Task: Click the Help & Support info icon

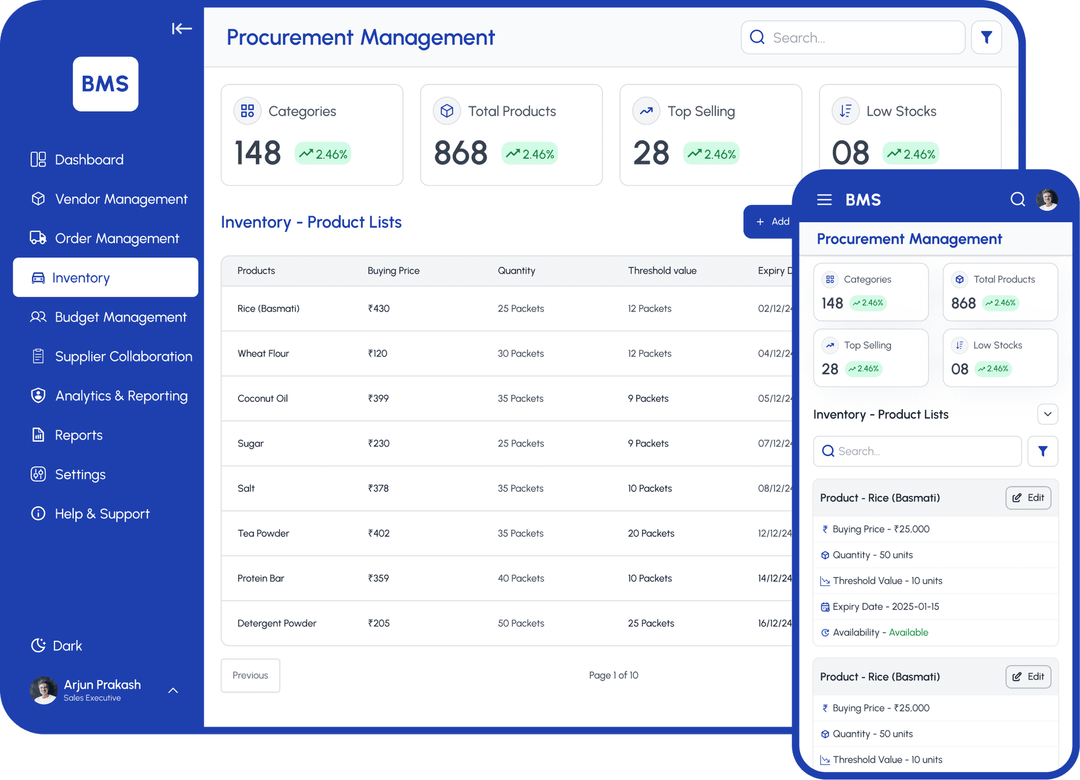Action: coord(38,513)
